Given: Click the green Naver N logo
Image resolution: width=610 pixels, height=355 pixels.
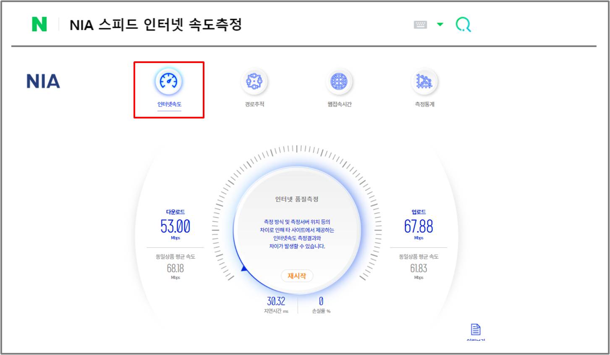Looking at the screenshot, I should [39, 24].
